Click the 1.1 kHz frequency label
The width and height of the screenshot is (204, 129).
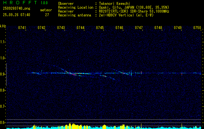coord(3,42)
